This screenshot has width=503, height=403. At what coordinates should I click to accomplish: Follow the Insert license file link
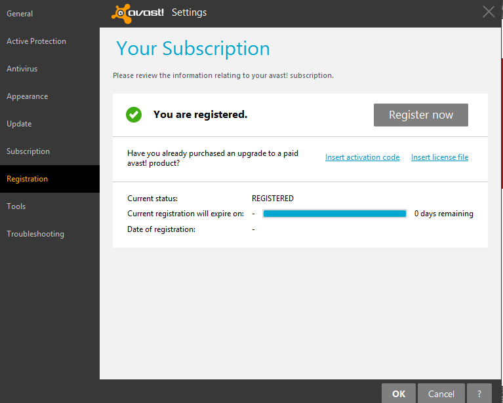pos(439,157)
